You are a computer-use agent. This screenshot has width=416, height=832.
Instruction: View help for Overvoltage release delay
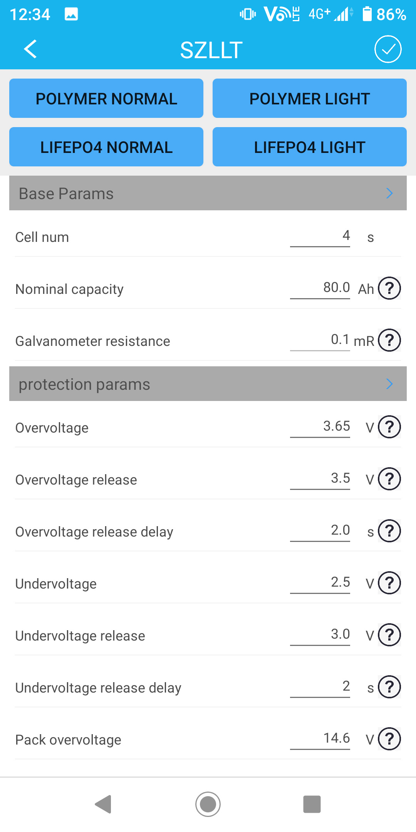click(x=389, y=531)
